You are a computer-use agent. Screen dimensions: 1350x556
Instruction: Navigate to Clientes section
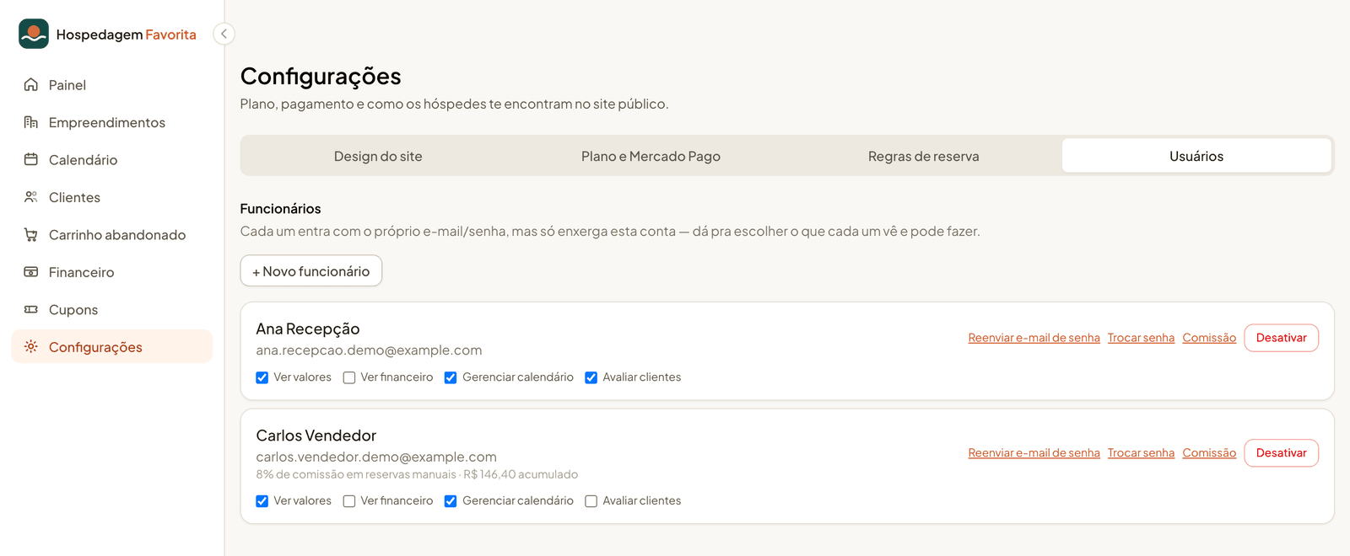(111, 197)
